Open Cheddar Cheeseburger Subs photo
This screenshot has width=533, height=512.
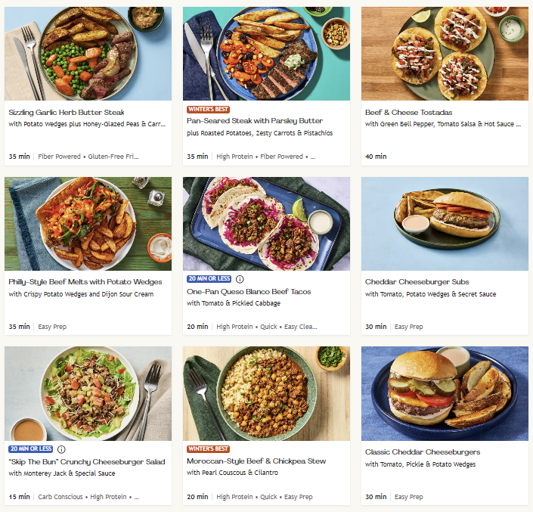point(445,224)
